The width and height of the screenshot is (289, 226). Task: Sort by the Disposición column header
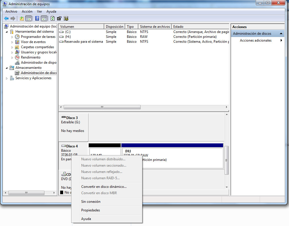tap(115, 26)
